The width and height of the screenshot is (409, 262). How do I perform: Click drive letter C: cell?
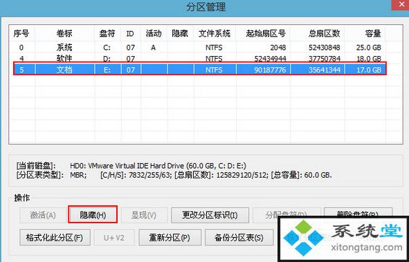[107, 48]
